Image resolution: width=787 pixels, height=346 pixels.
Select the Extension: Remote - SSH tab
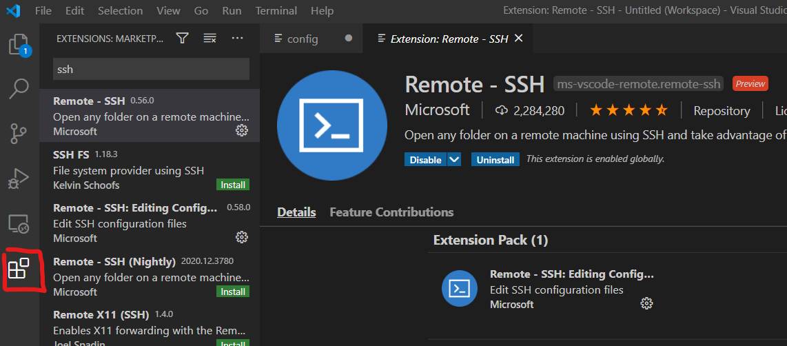(448, 38)
